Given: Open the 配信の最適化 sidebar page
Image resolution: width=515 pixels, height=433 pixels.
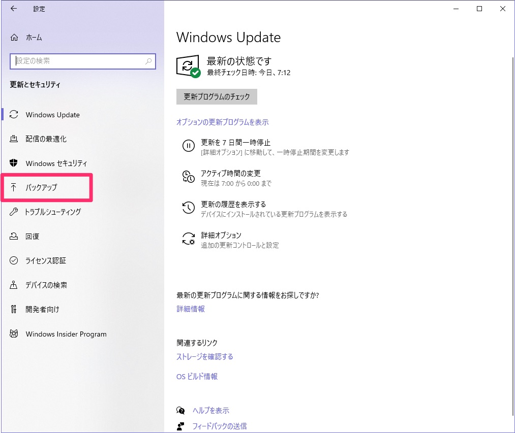Looking at the screenshot, I should (x=46, y=139).
